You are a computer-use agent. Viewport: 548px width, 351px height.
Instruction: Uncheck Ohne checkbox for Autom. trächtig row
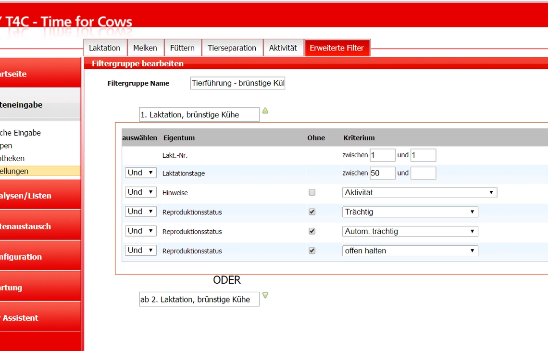pyautogui.click(x=312, y=231)
